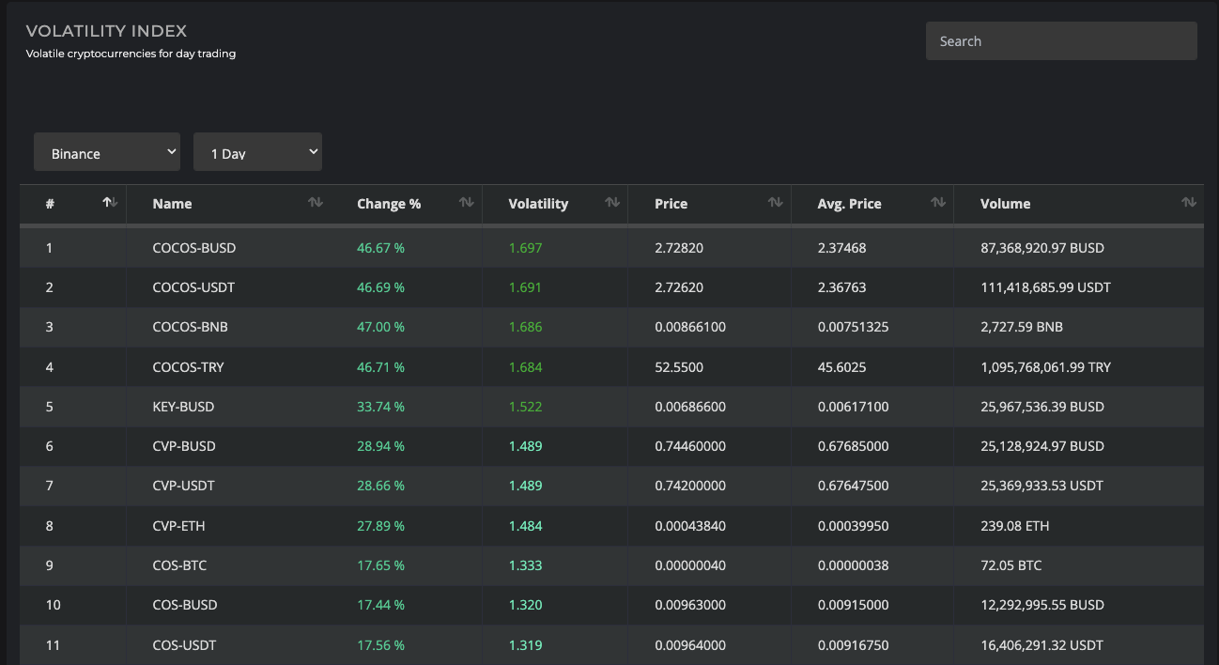Click the Price column header label
This screenshot has width=1219, height=665.
[x=671, y=204]
